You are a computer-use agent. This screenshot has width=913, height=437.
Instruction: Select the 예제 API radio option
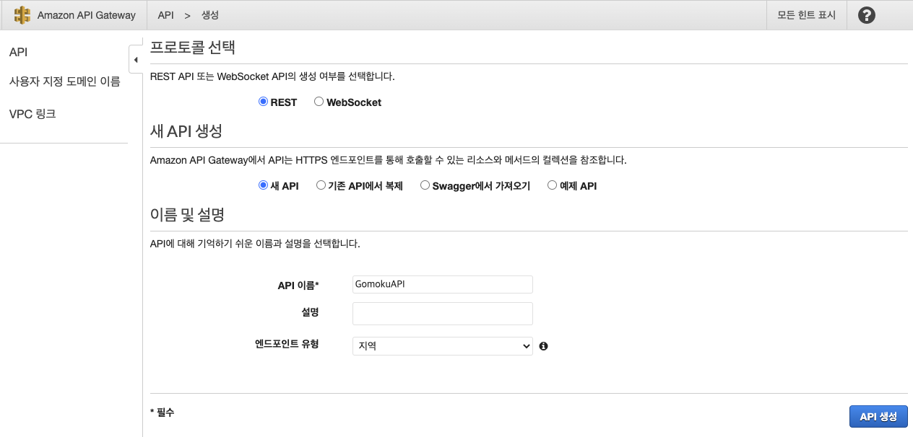[x=552, y=185]
